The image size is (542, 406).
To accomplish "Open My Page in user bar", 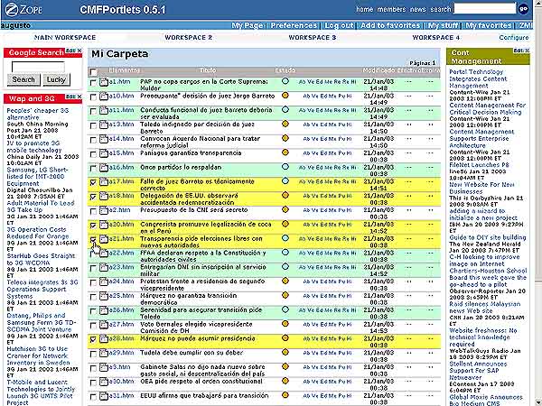I will 247,25.
